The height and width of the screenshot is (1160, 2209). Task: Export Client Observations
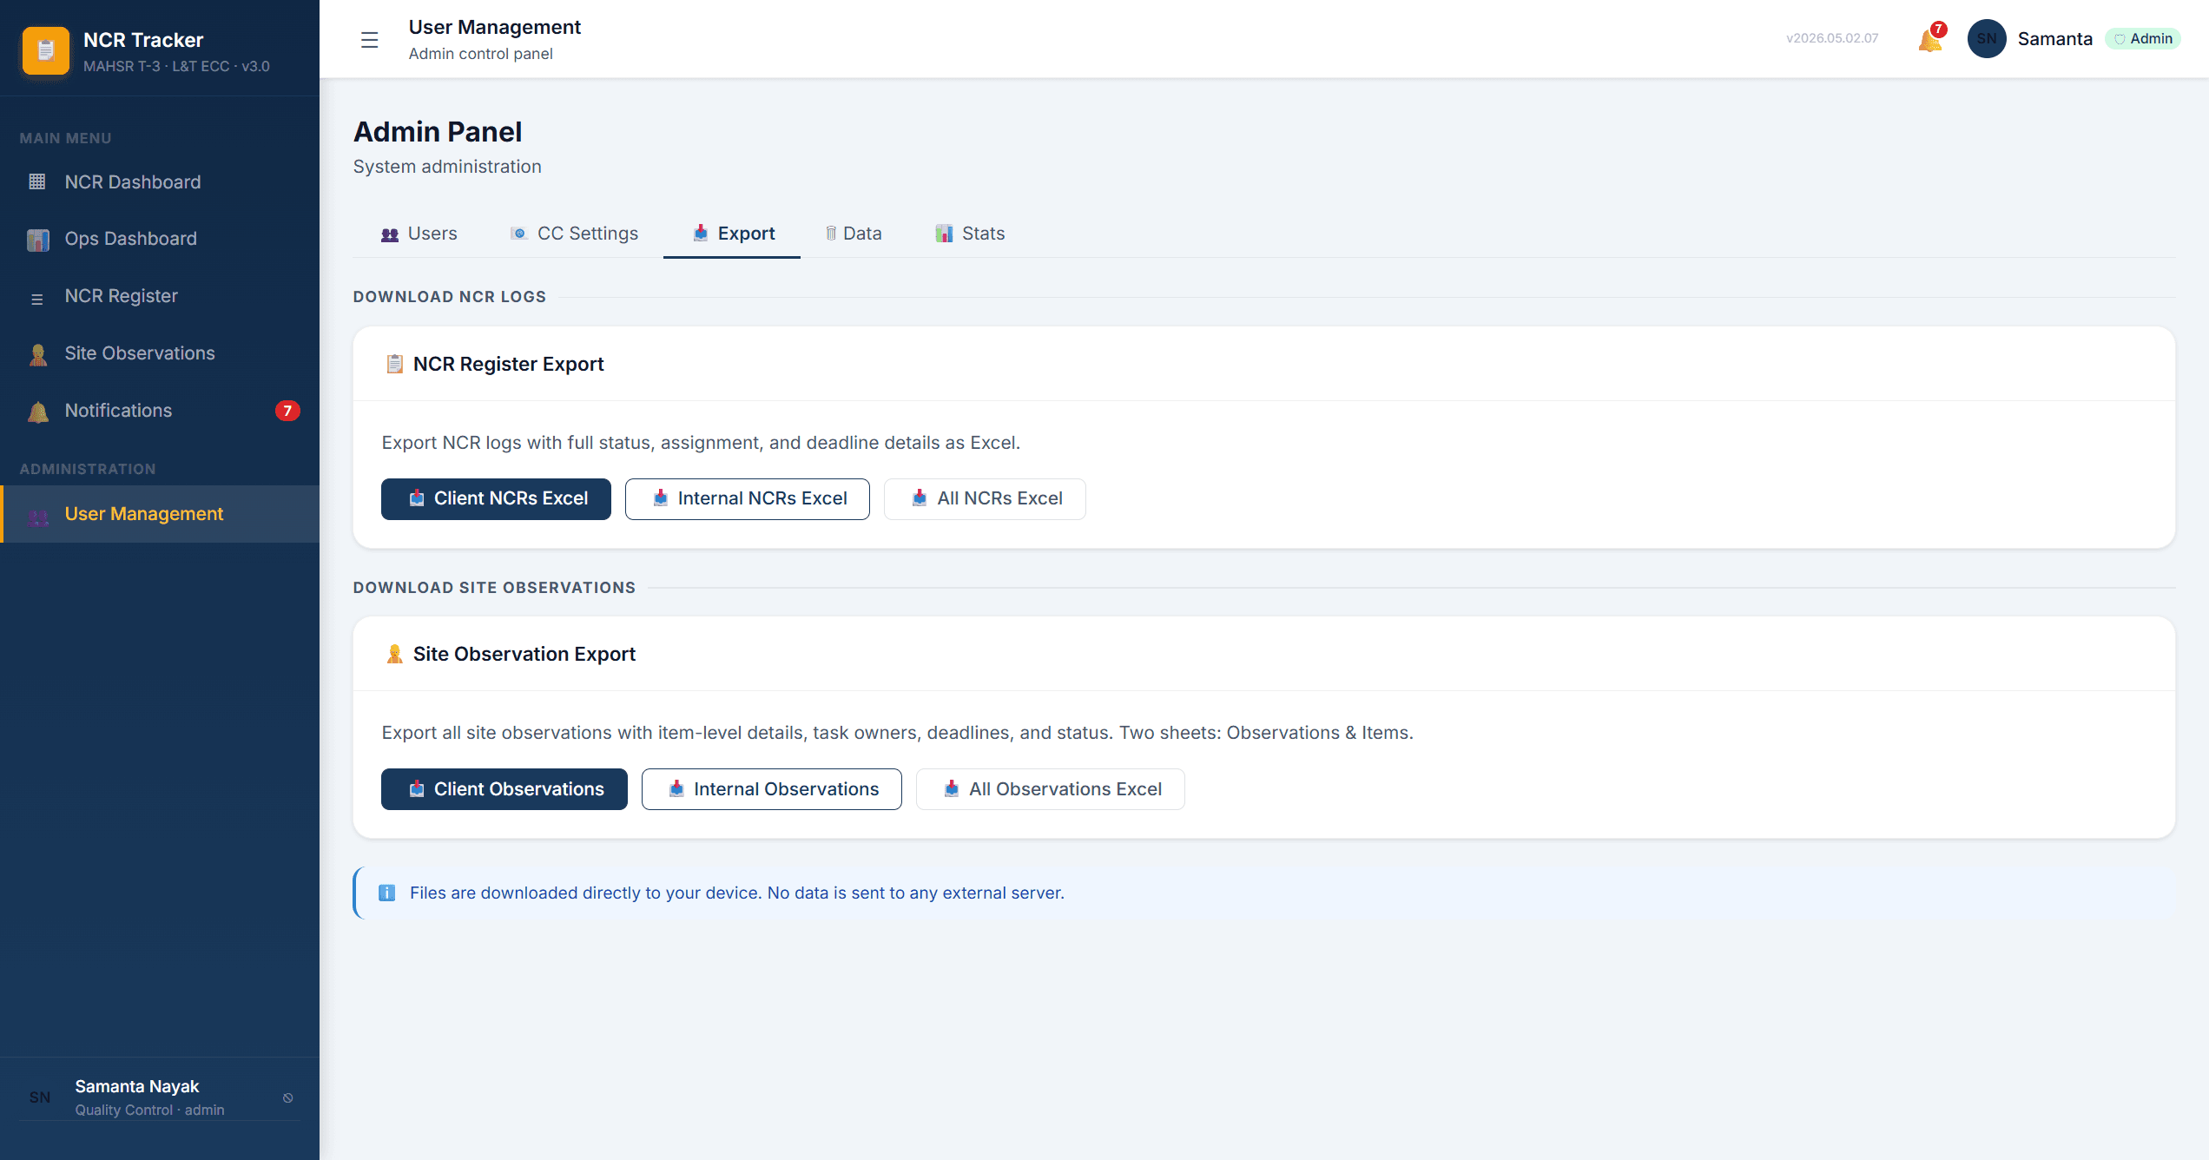click(504, 789)
